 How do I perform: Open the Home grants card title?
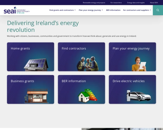click(20, 48)
